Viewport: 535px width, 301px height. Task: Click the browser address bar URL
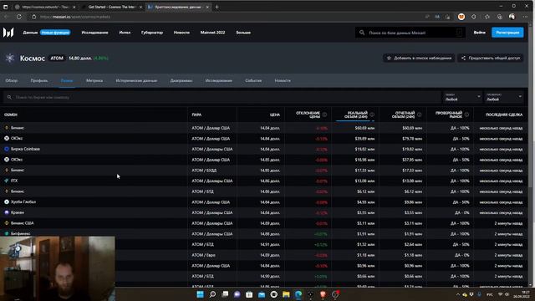pos(75,17)
